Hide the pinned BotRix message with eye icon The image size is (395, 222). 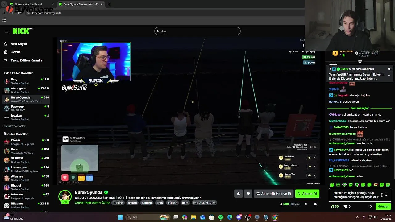(x=389, y=69)
